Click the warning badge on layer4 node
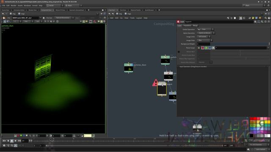The height and width of the screenshot is (152, 271). pos(155,83)
